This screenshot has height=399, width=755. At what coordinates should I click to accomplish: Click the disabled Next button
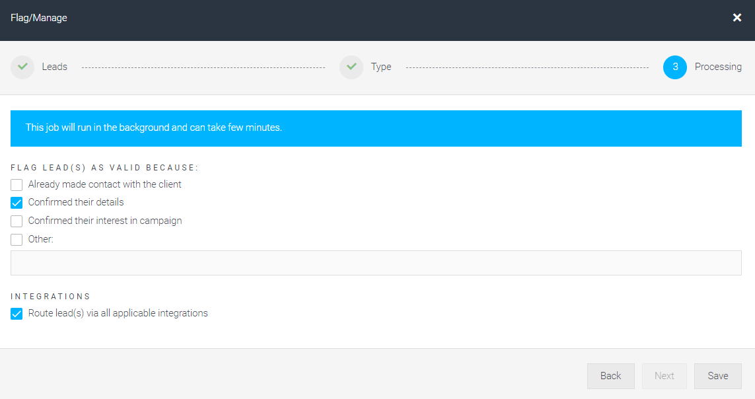point(664,376)
